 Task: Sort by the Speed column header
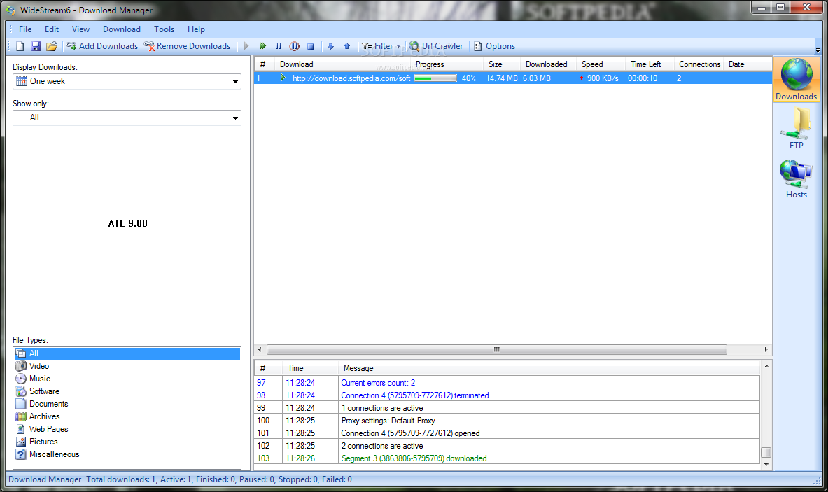click(x=601, y=64)
